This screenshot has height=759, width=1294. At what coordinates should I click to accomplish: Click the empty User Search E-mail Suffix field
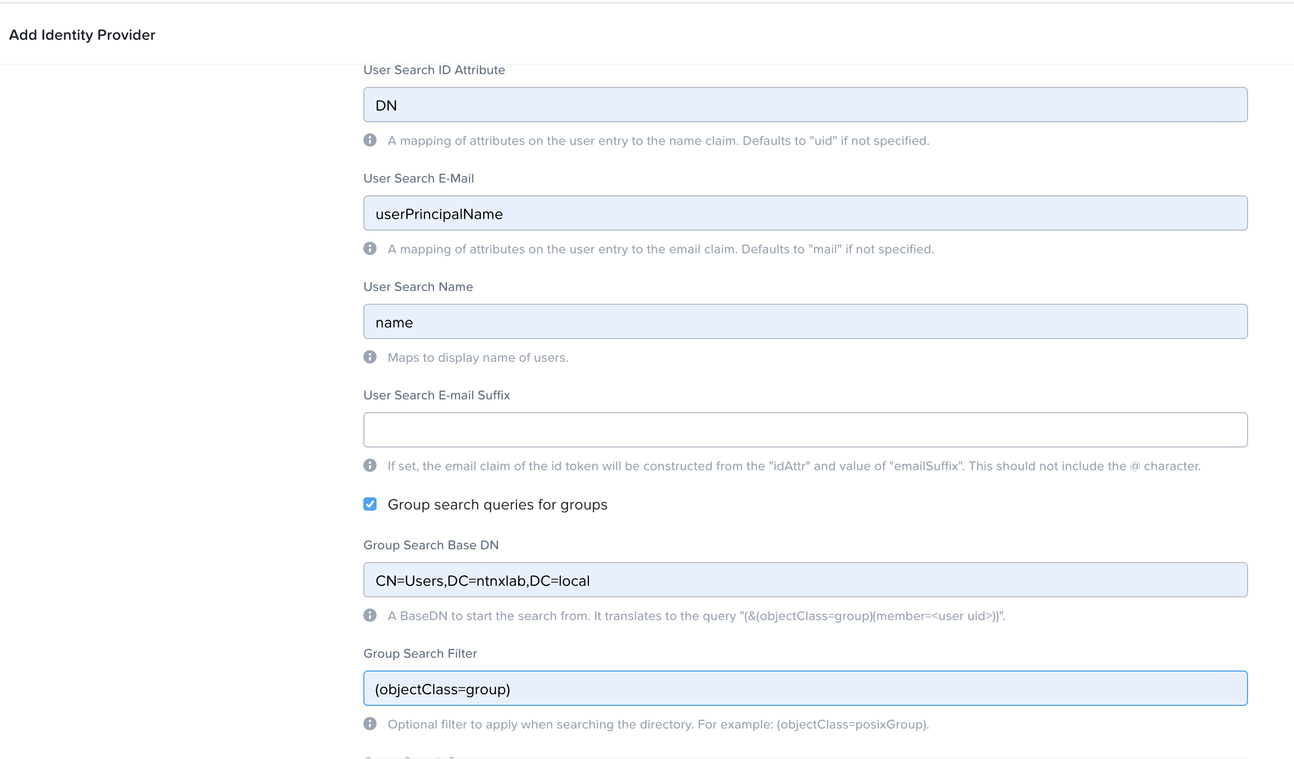[805, 430]
